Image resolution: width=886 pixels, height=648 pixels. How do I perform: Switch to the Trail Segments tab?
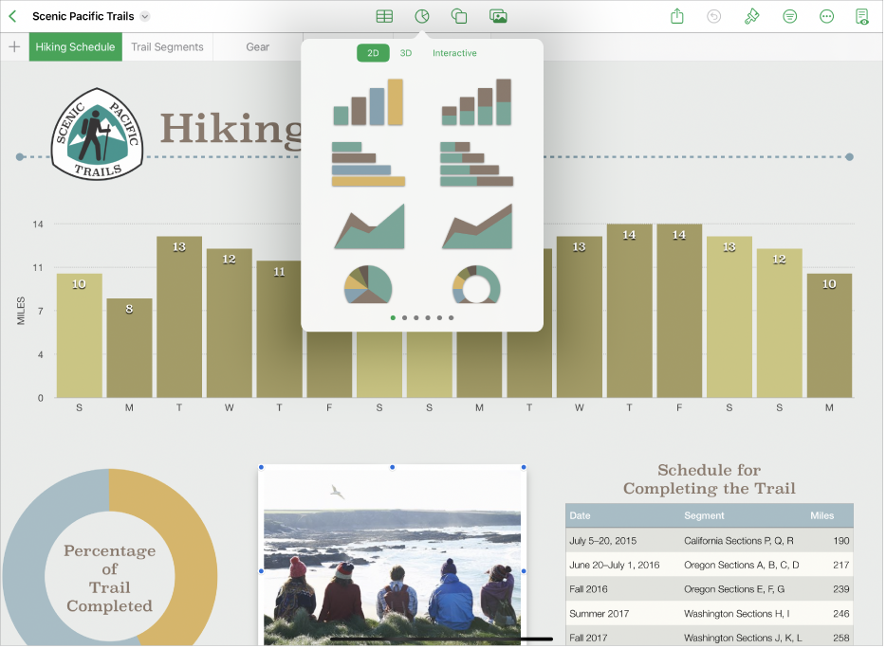[x=167, y=46]
